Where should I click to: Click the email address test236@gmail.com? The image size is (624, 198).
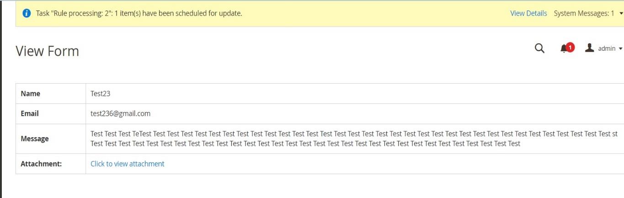tap(121, 113)
